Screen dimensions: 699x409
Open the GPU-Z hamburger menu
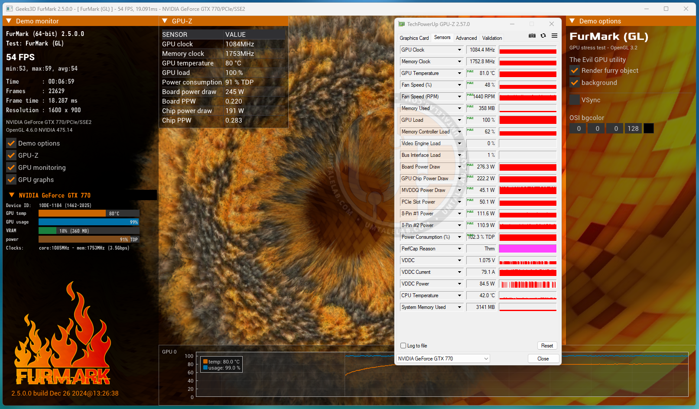tap(554, 36)
